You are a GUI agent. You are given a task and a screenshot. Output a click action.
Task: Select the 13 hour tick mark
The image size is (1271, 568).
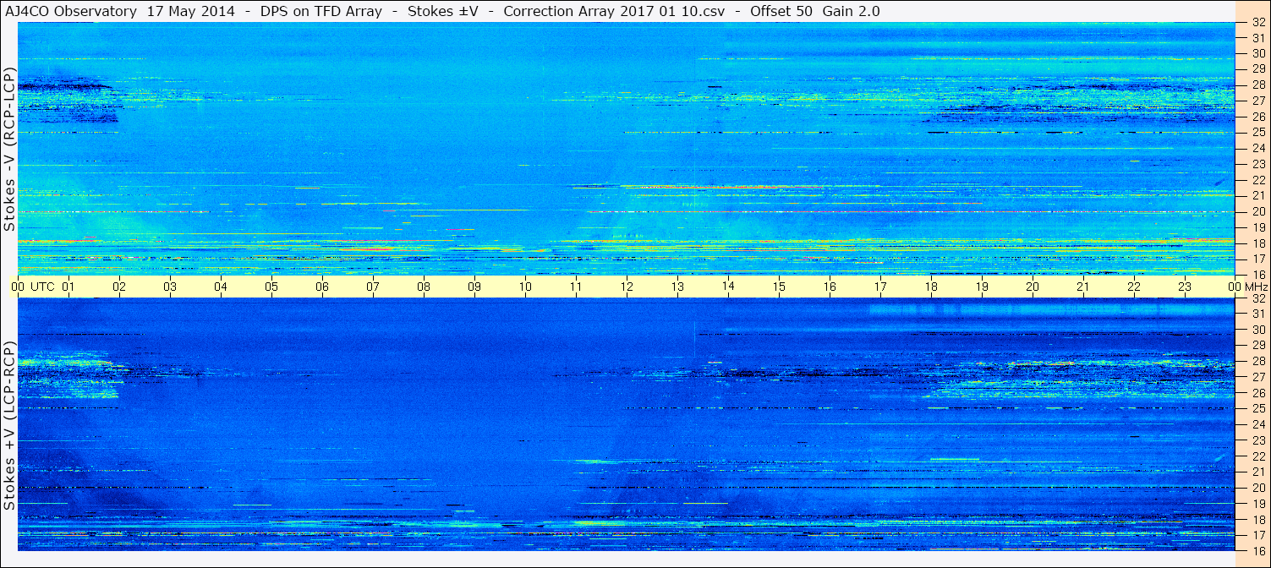click(677, 287)
